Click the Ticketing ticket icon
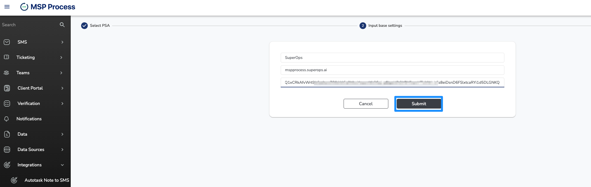 (6, 57)
